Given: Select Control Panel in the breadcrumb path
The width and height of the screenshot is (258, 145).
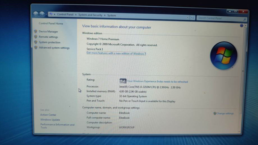Looking at the screenshot, I should (x=65, y=15).
